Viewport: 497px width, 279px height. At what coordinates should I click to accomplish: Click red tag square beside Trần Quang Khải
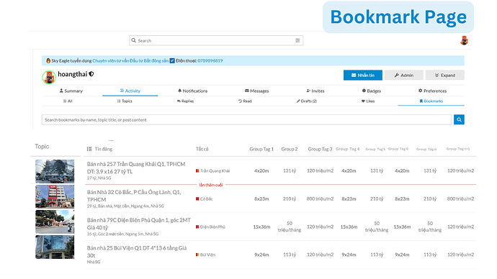coord(197,171)
